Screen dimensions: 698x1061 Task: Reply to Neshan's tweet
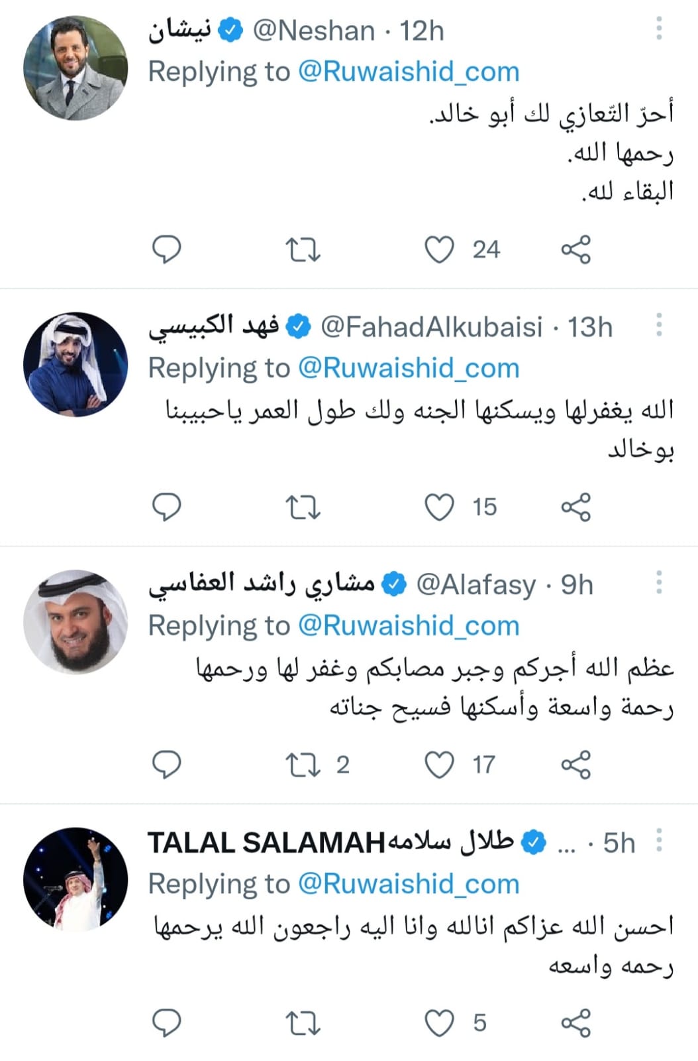(166, 249)
